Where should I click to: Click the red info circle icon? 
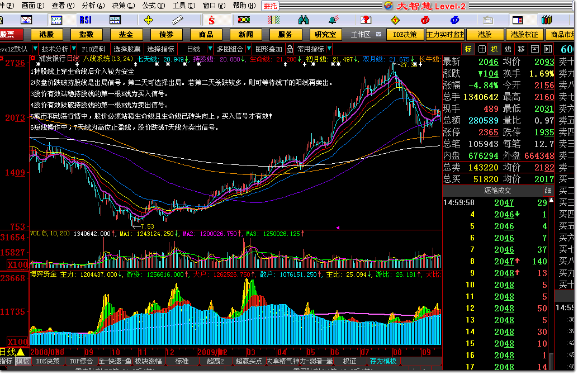425,20
